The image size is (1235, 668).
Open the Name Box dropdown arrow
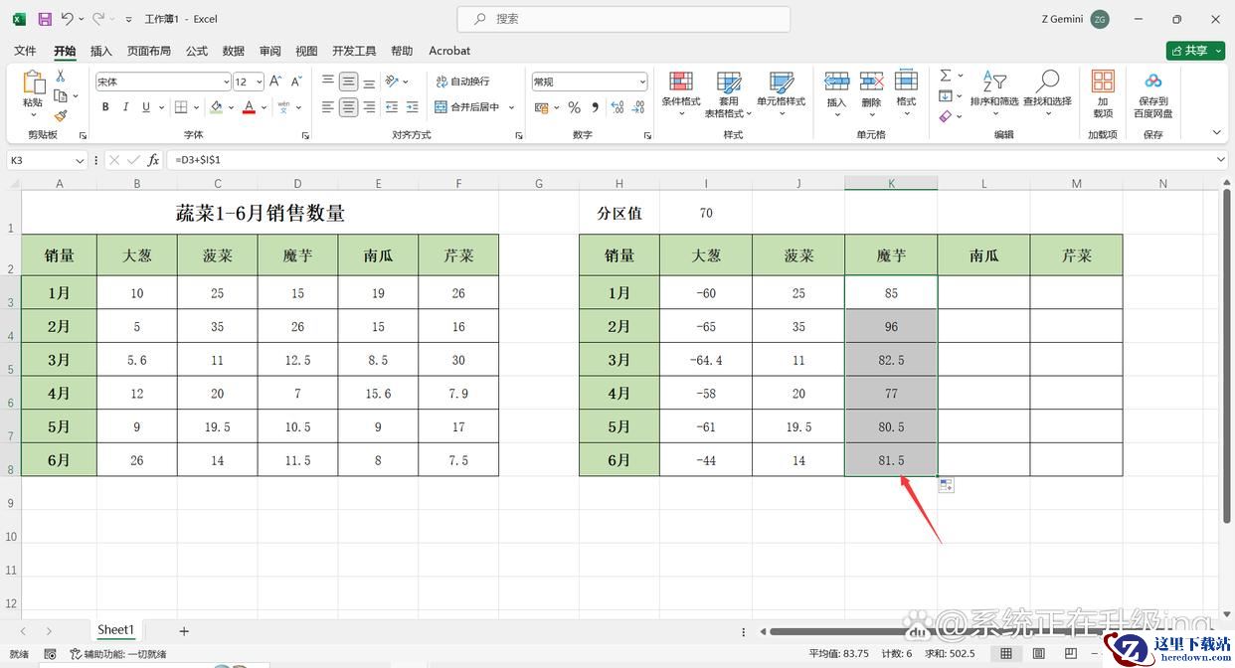pyautogui.click(x=80, y=160)
